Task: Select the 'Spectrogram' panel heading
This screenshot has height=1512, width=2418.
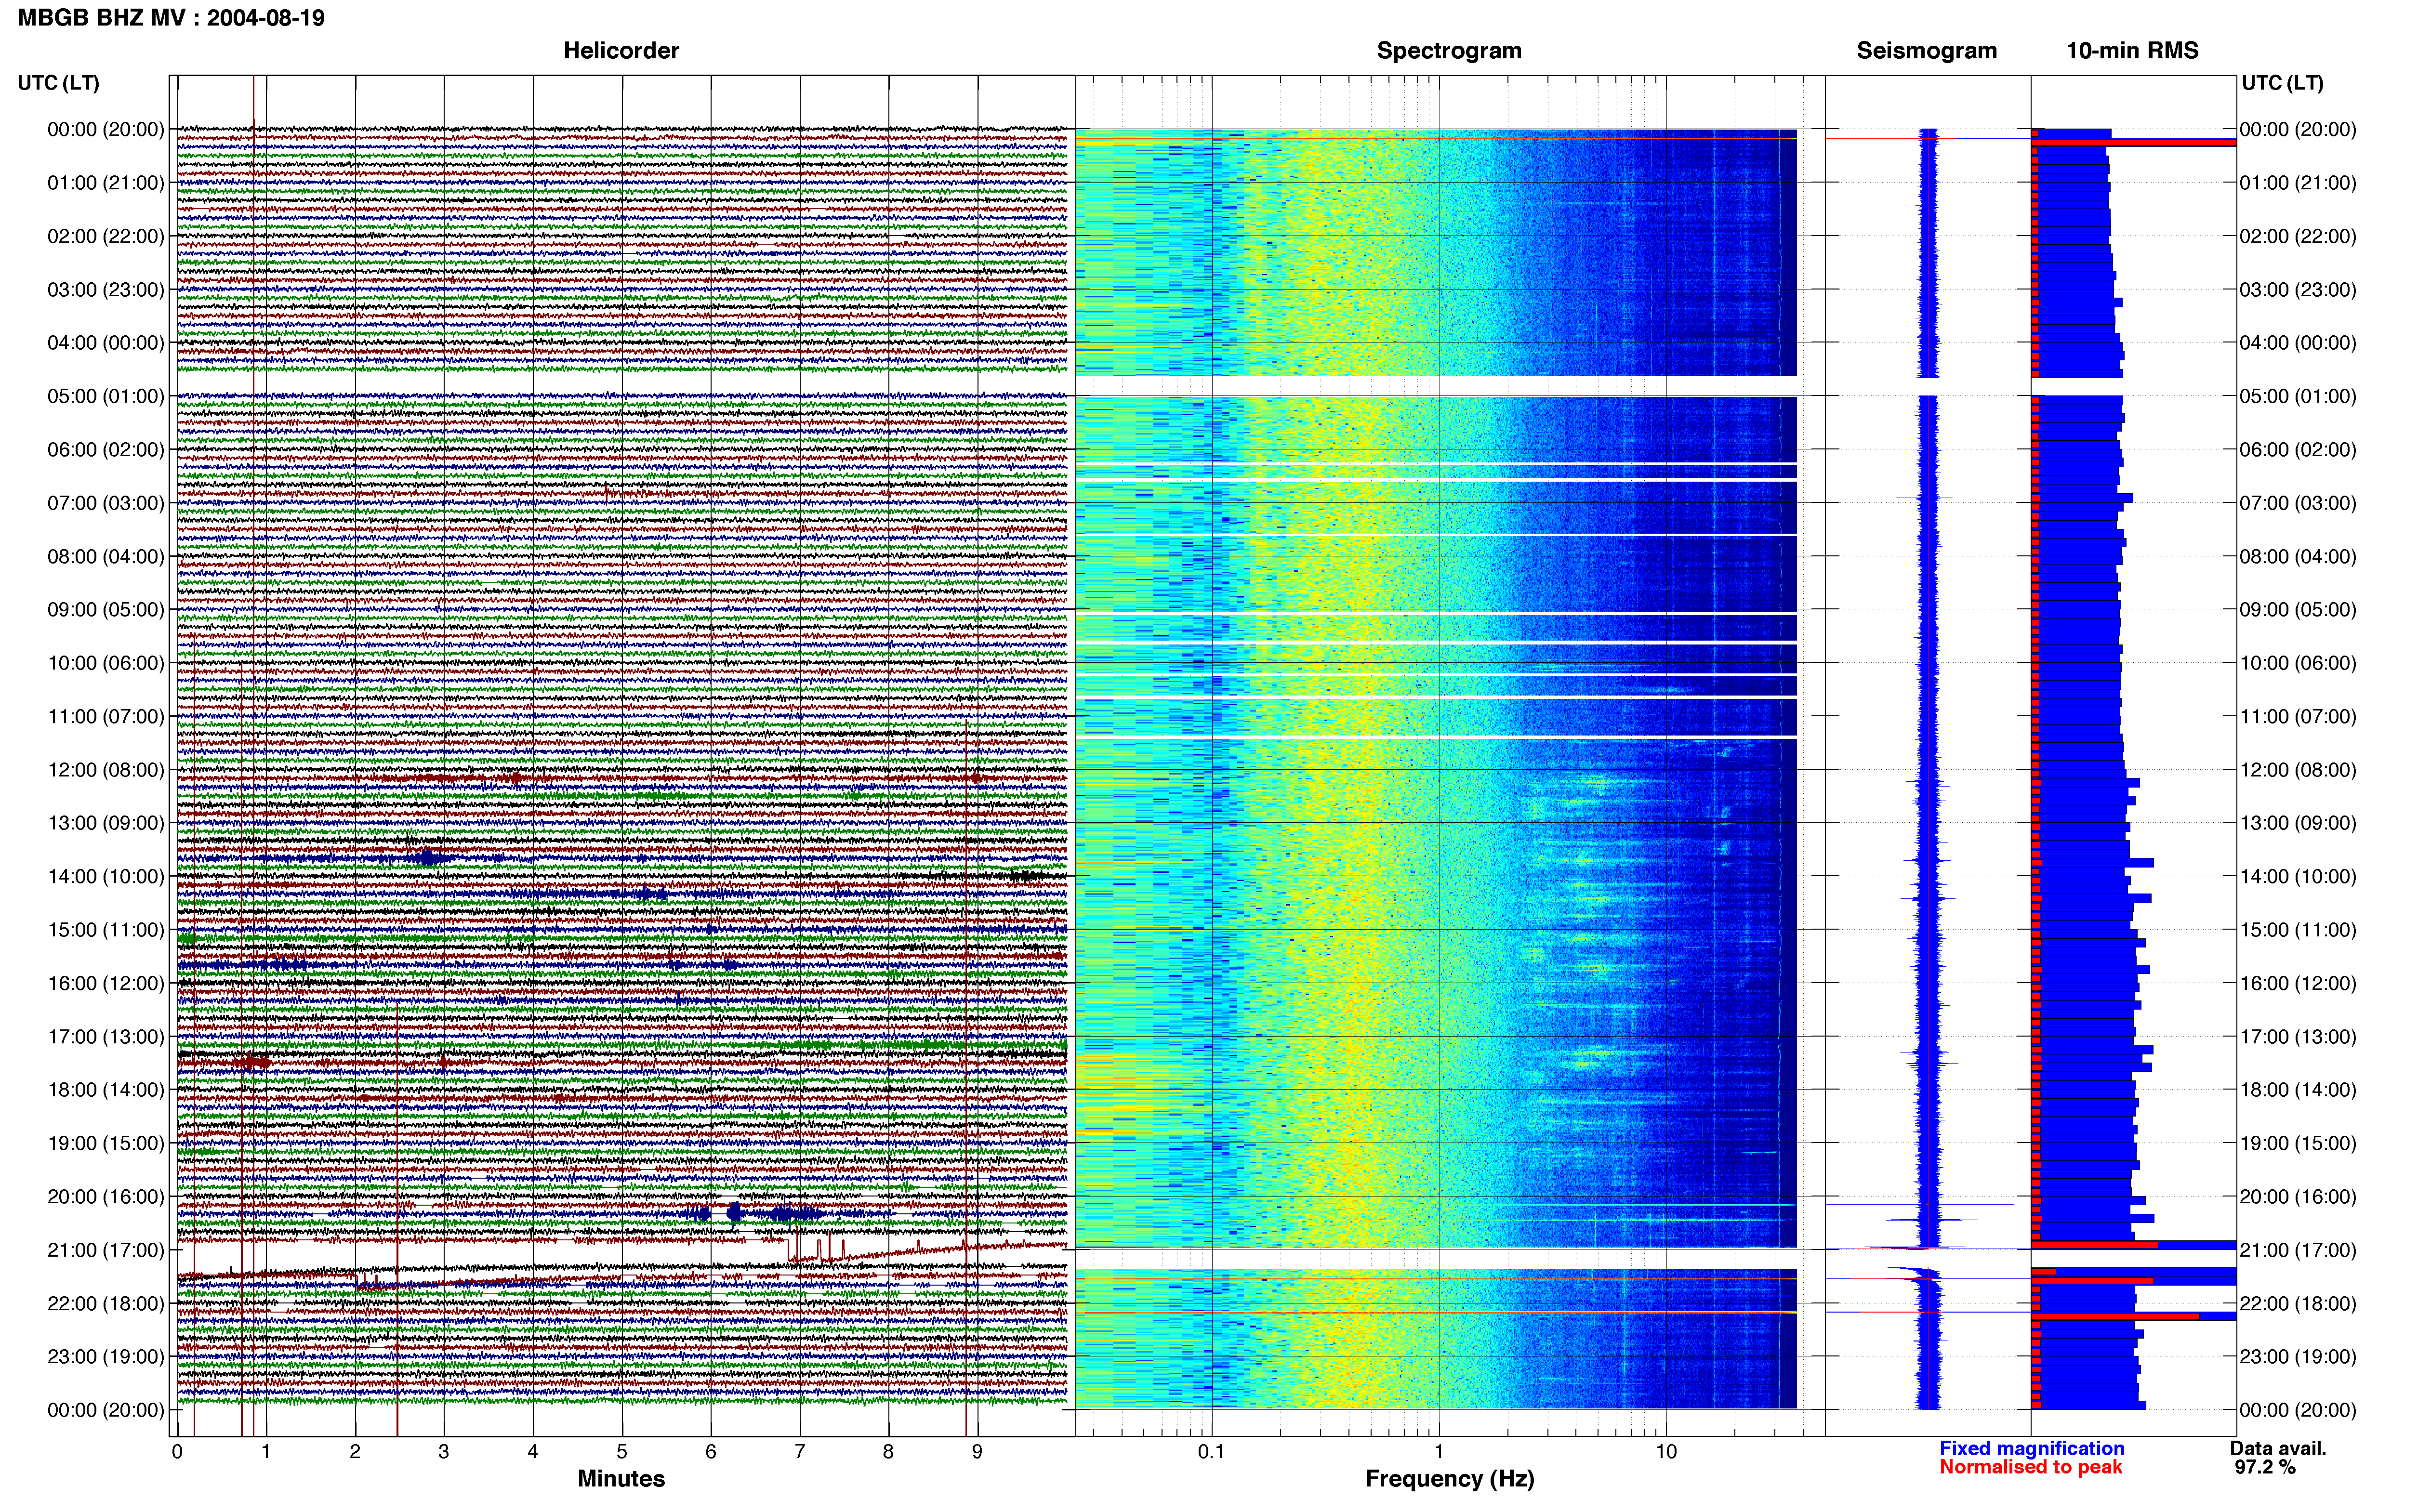Action: (x=1449, y=51)
